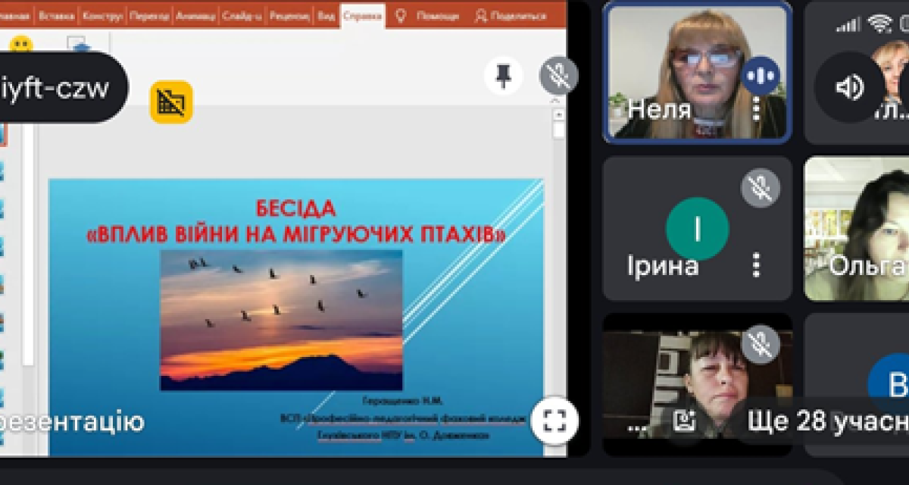Show the other 28 participants

[x=826, y=421]
